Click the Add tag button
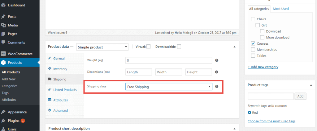317x131 pixels. pos(300,96)
